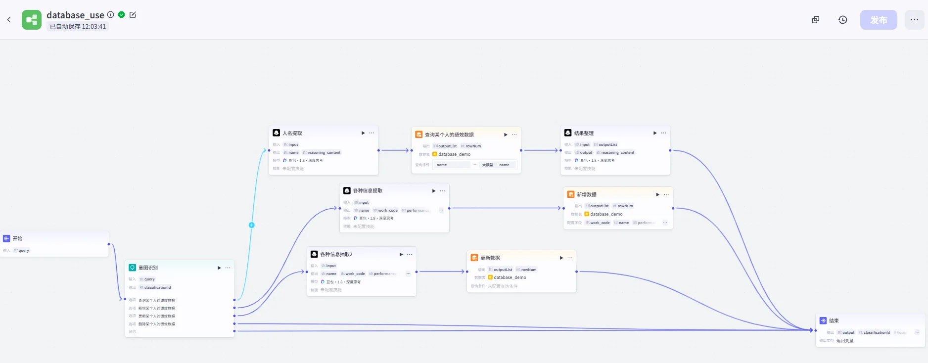
Task: Select the 意图识别 node icon
Action: pyautogui.click(x=133, y=268)
